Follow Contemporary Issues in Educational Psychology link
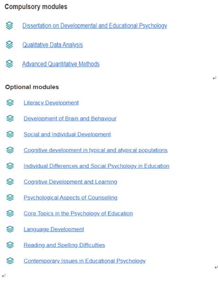Image resolution: width=218 pixels, height=283 pixels. pyautogui.click(x=84, y=261)
